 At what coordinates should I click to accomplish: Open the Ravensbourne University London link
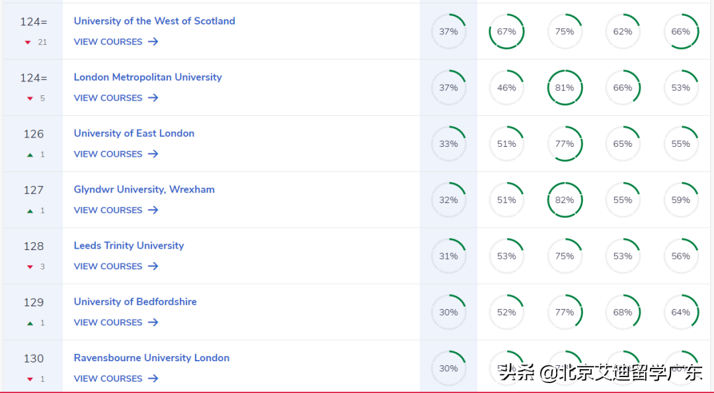click(151, 358)
